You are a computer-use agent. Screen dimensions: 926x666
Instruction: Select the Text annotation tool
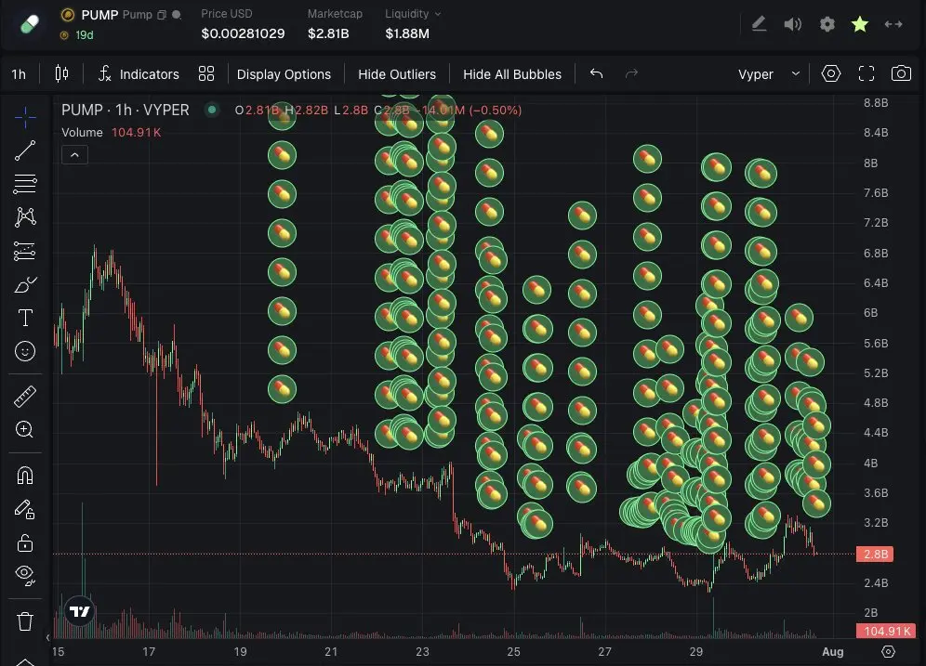click(25, 318)
